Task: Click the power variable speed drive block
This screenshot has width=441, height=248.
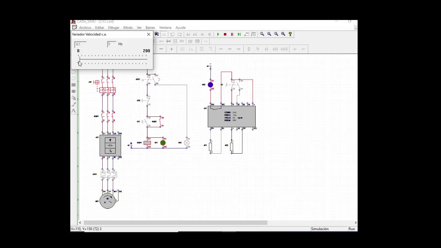Action: (110, 146)
